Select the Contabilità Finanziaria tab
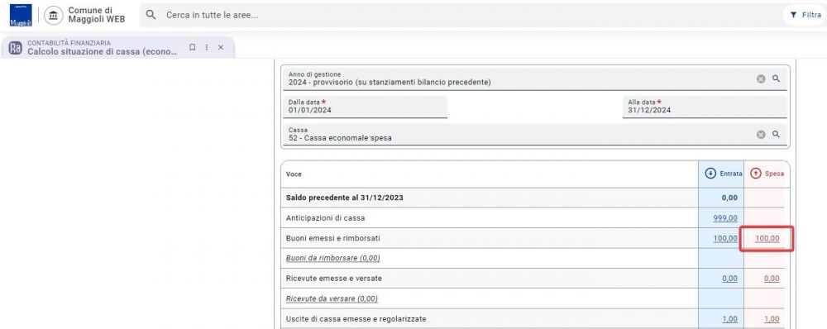 tap(118, 47)
